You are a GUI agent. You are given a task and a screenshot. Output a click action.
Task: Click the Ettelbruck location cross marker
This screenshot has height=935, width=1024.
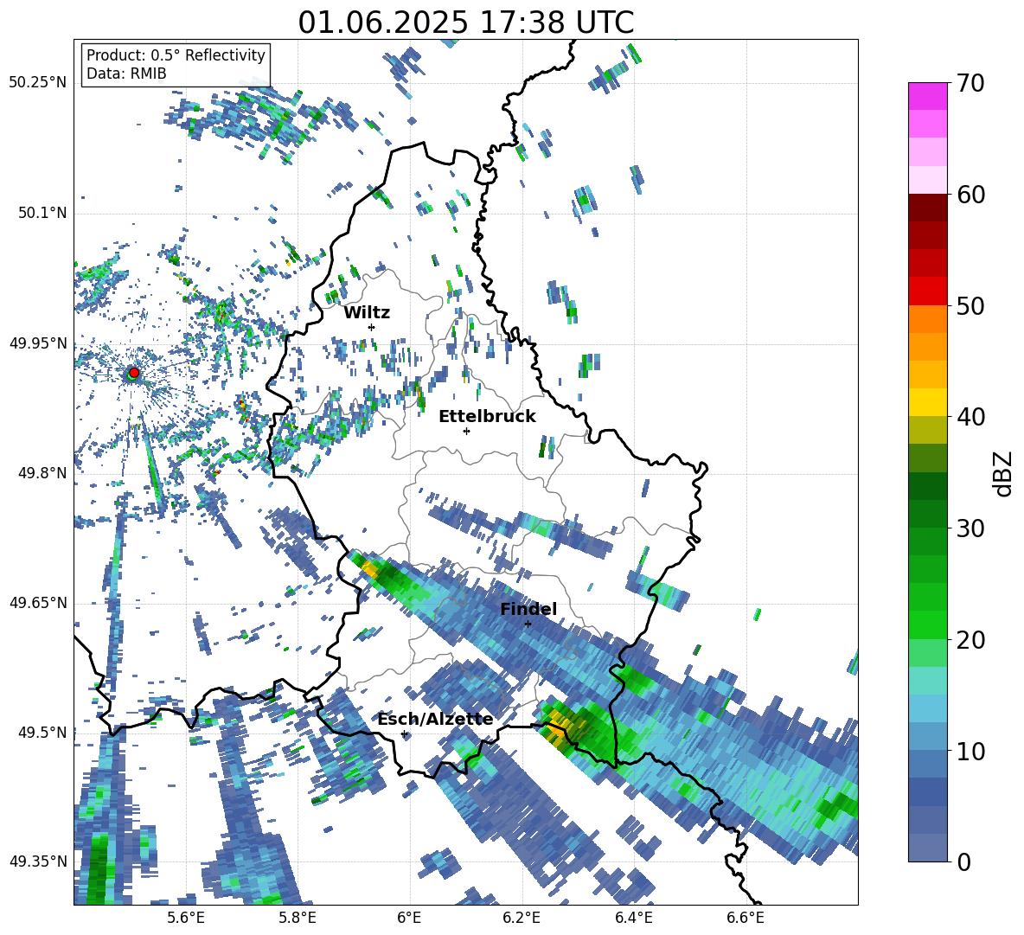click(x=466, y=431)
